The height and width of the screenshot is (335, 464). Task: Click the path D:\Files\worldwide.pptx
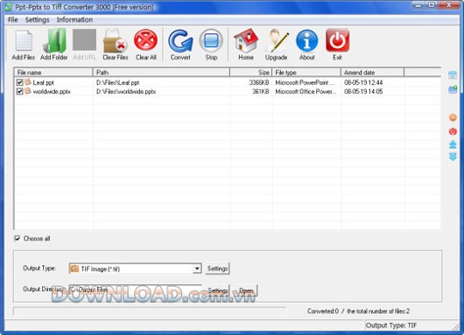point(126,92)
